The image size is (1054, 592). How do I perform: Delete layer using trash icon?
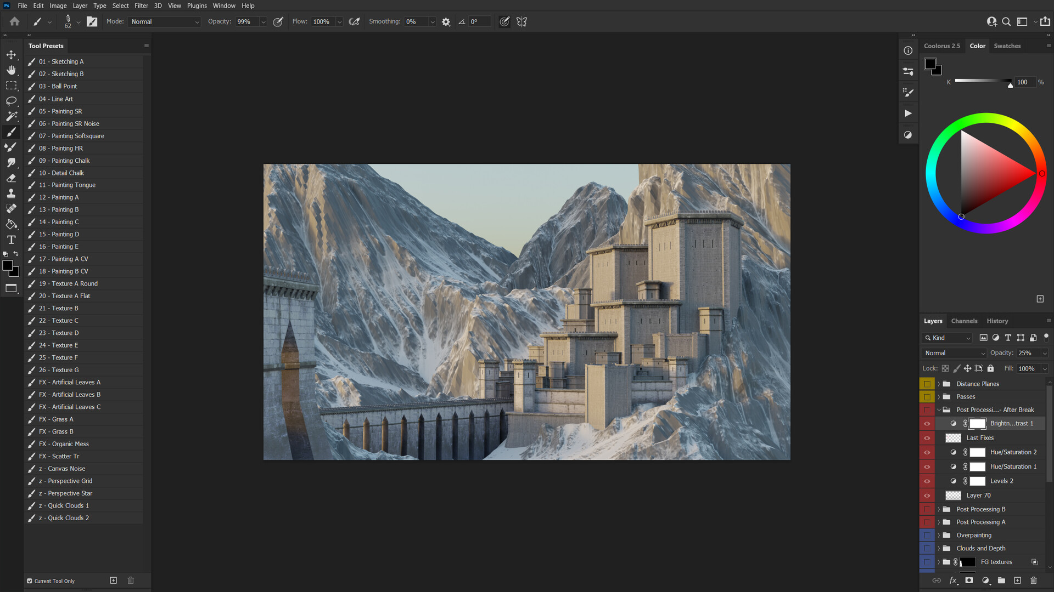[x=1034, y=580]
